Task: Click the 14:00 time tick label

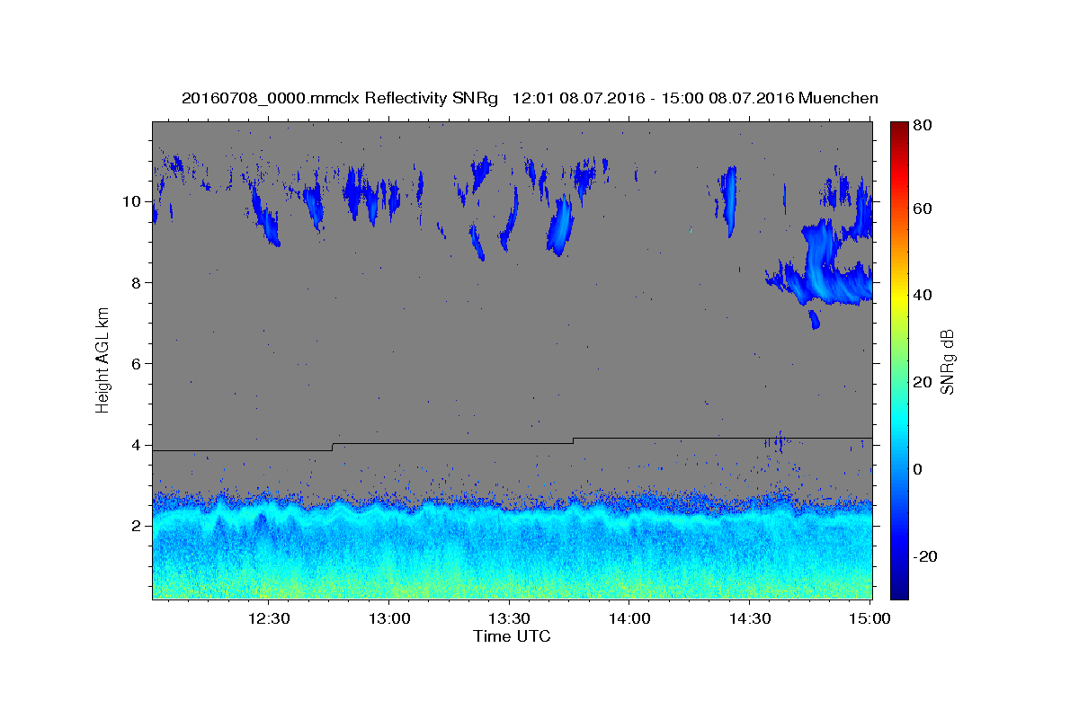Action: point(629,619)
